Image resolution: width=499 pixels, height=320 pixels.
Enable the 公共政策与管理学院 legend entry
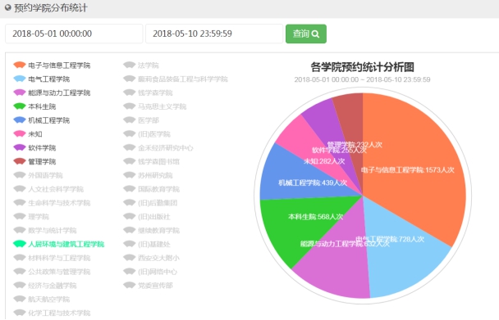tap(52, 272)
